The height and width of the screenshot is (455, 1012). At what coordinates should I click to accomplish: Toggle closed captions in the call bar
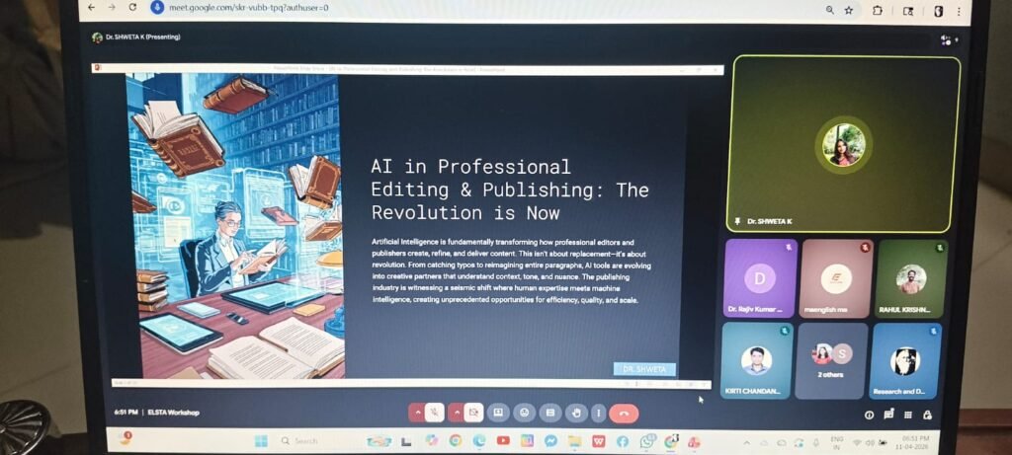(x=550, y=413)
